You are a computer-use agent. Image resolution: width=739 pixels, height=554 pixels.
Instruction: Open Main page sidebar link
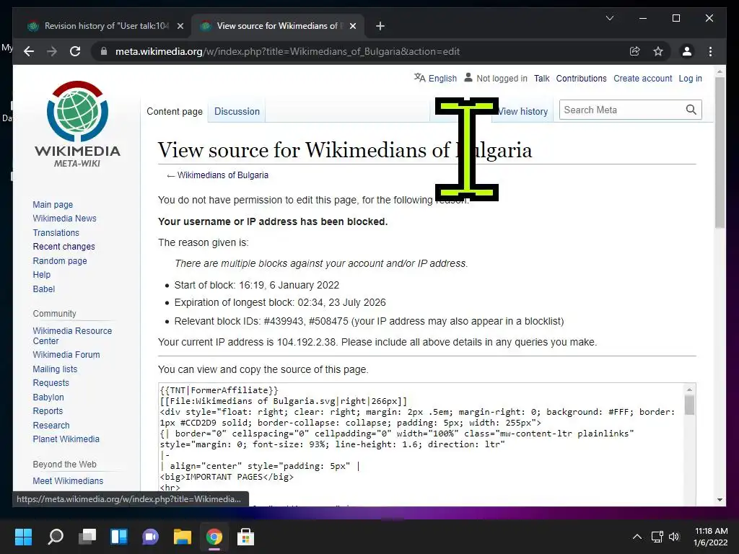pyautogui.click(x=53, y=204)
